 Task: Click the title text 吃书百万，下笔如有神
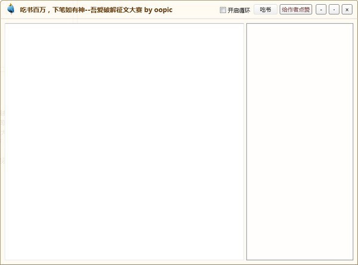click(53, 10)
